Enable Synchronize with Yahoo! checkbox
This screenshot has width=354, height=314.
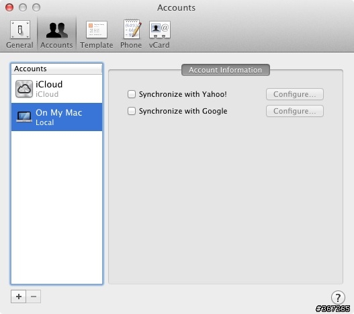[x=132, y=94]
